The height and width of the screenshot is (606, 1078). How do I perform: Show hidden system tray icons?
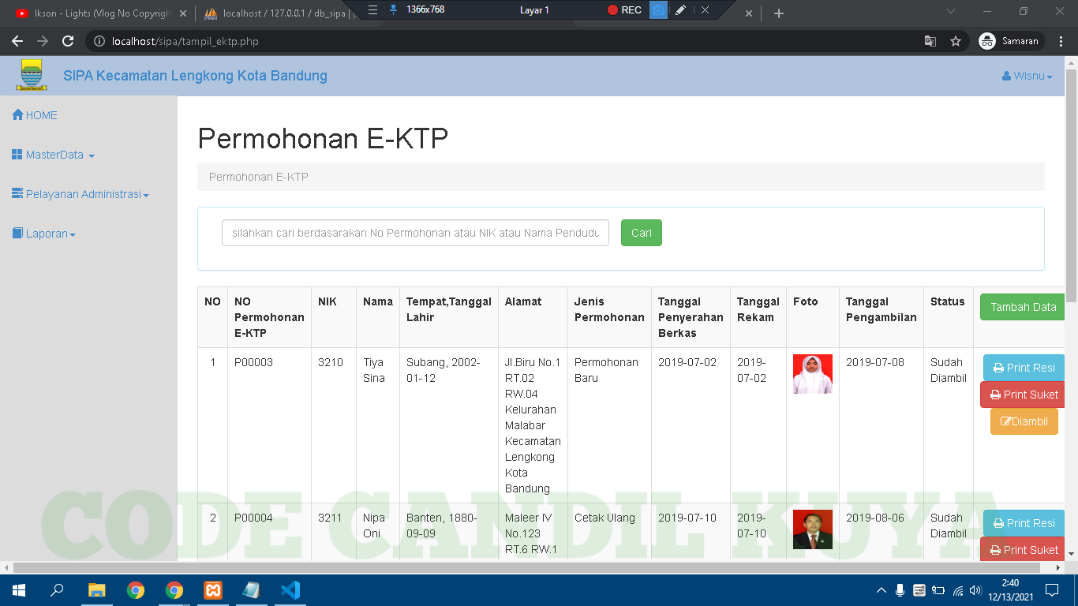point(881,590)
